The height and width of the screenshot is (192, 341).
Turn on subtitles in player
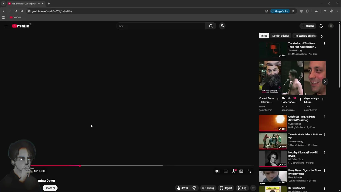225,171
